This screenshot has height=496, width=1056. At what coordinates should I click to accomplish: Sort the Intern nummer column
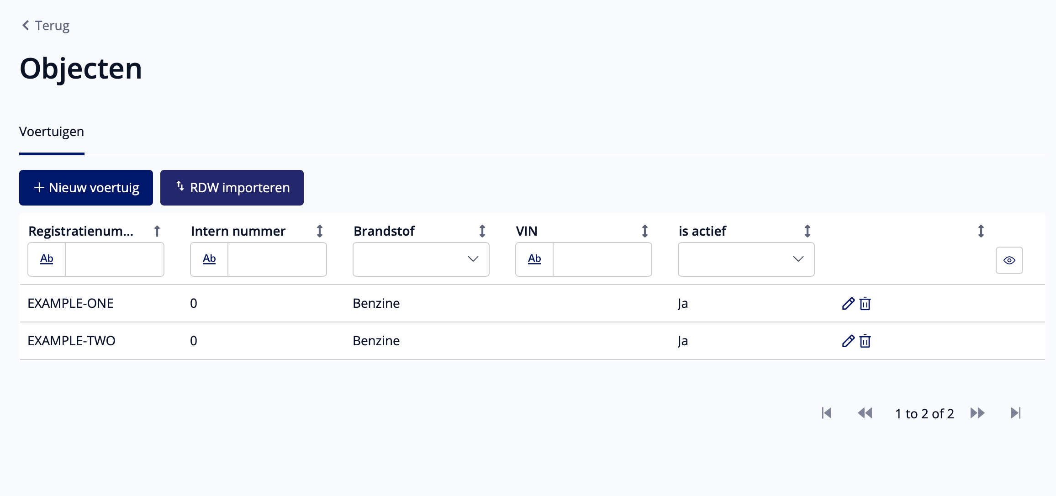pyautogui.click(x=320, y=231)
